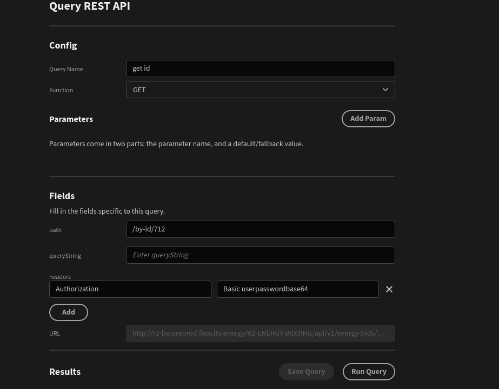Viewport: 499px width, 389px height.
Task: Click the 'headers' label
Action: [x=60, y=277]
